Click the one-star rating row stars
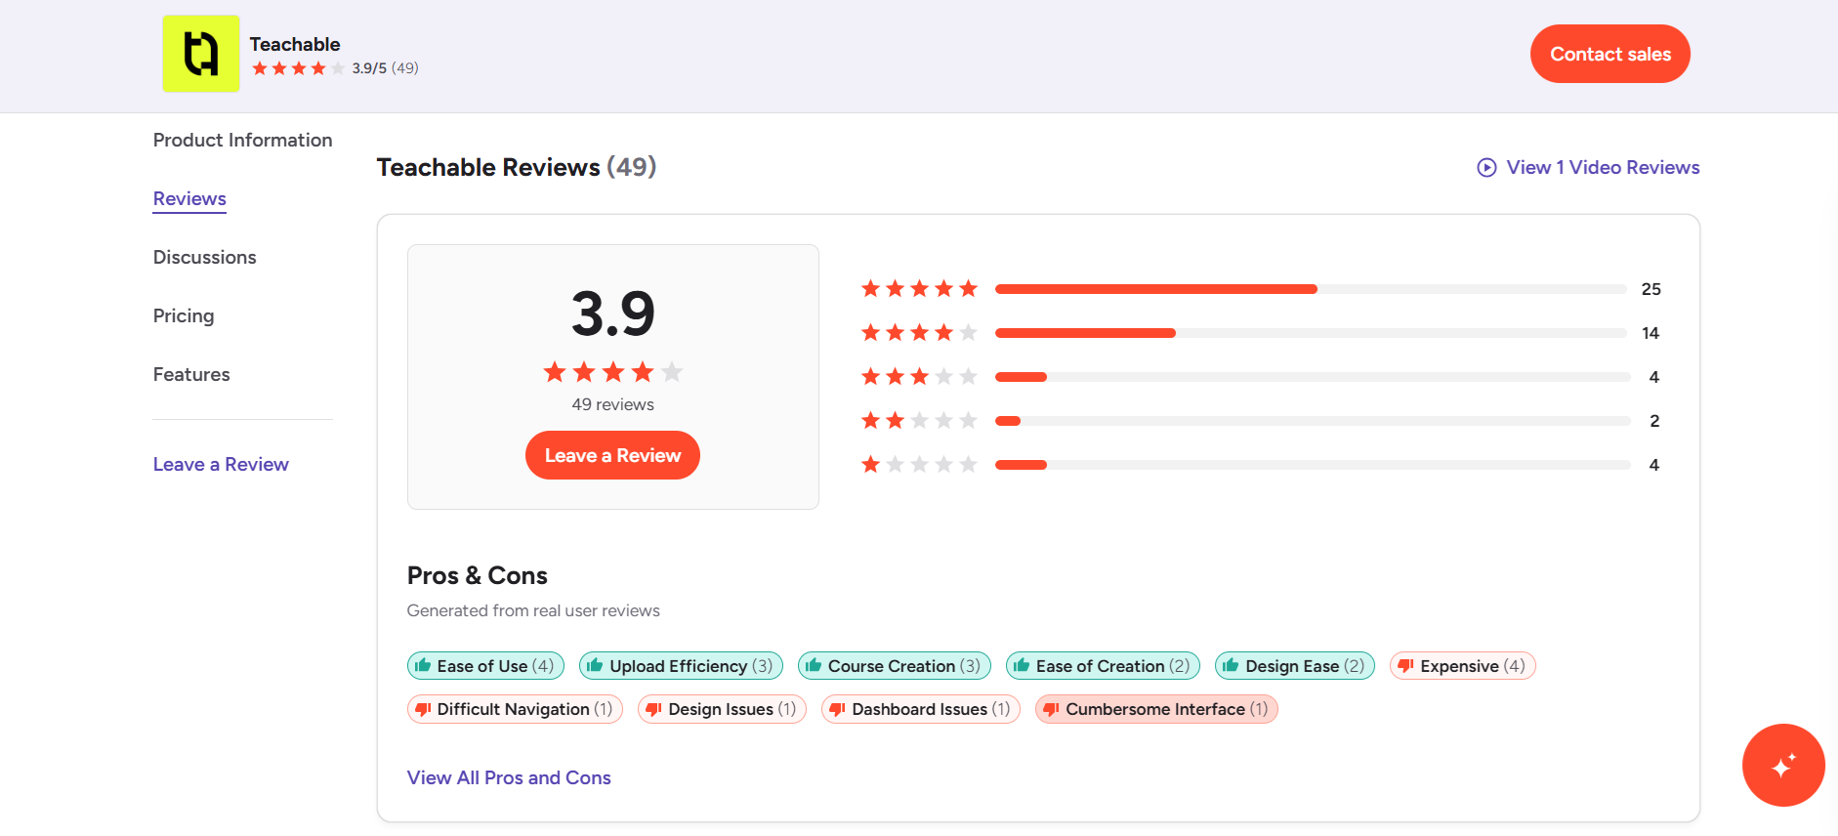 click(x=919, y=465)
